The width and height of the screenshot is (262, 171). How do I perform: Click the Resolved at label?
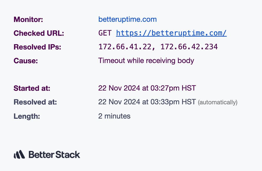tap(35, 102)
